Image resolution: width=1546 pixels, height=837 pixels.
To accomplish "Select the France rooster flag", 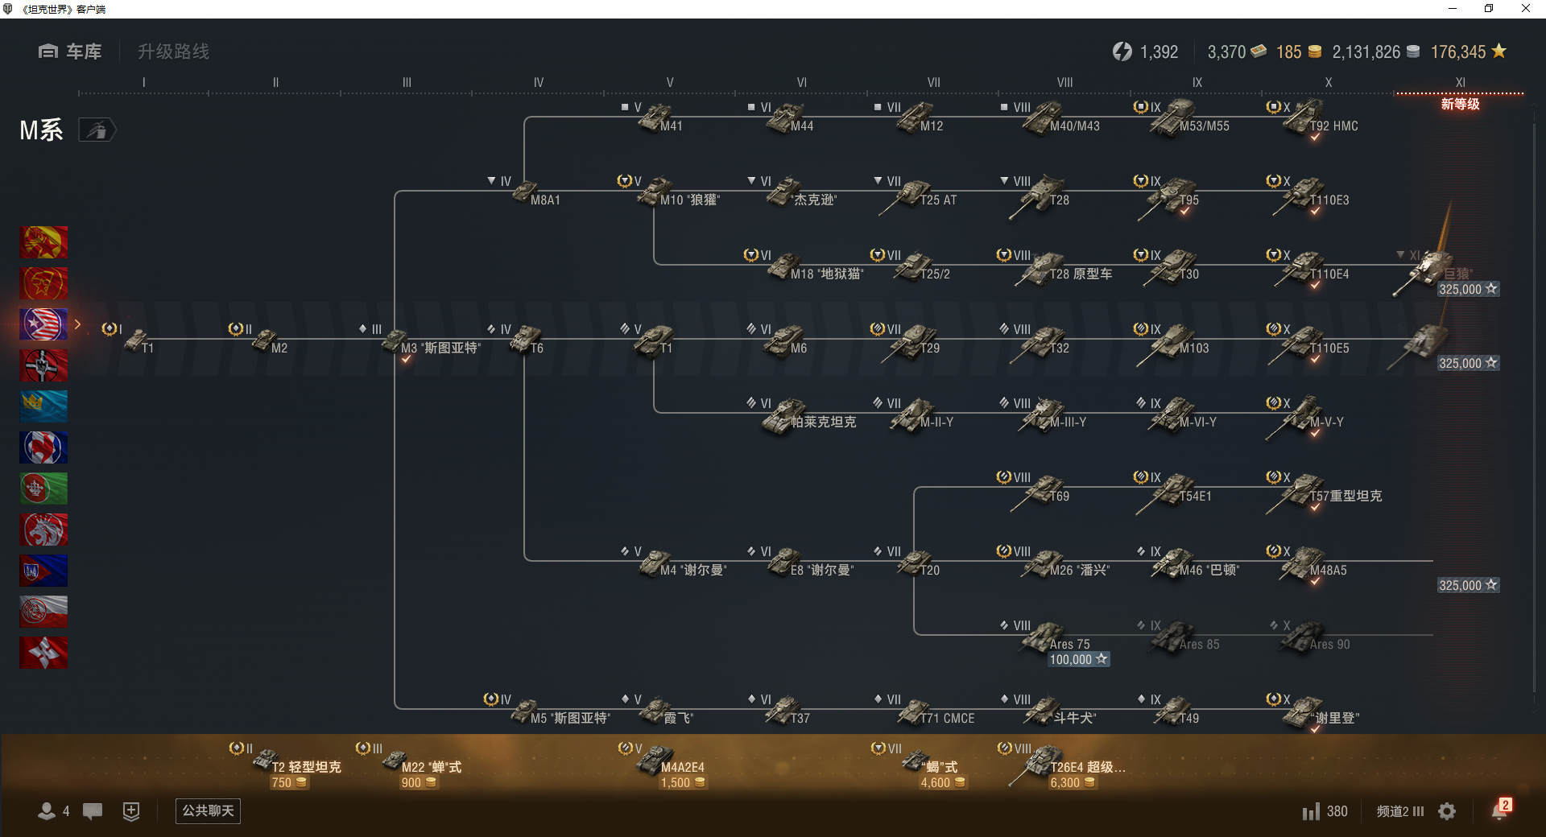I will click(43, 447).
